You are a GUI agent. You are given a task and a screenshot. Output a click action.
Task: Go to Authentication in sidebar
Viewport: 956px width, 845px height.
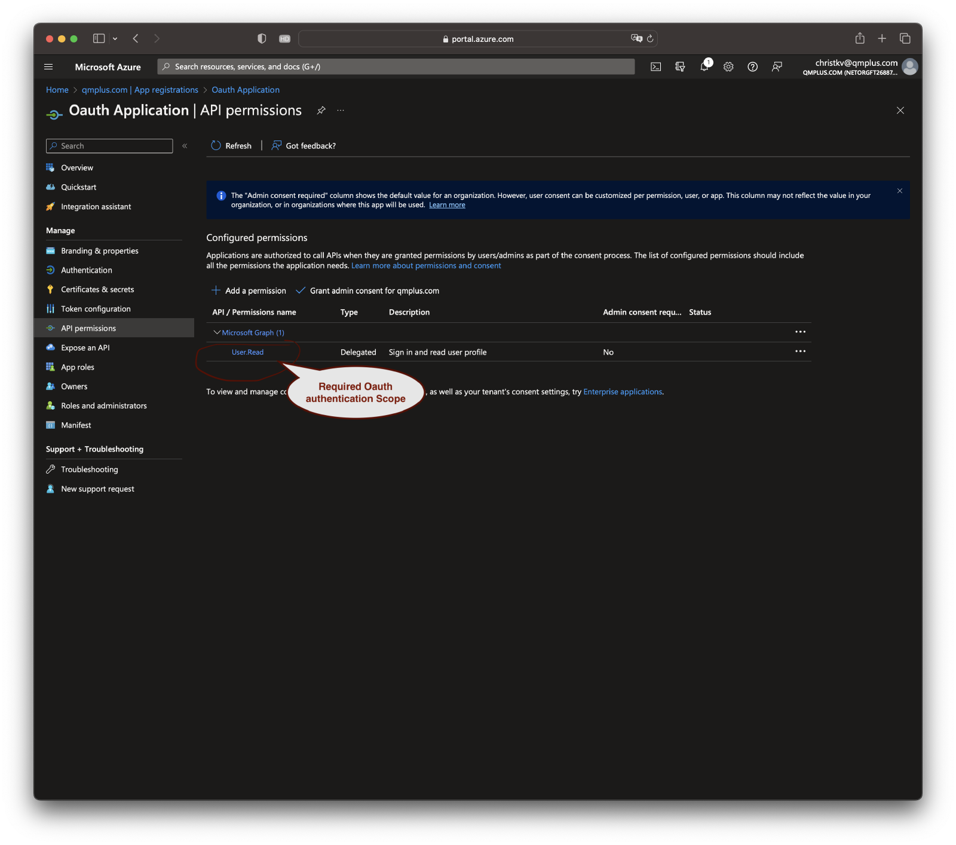pyautogui.click(x=86, y=270)
